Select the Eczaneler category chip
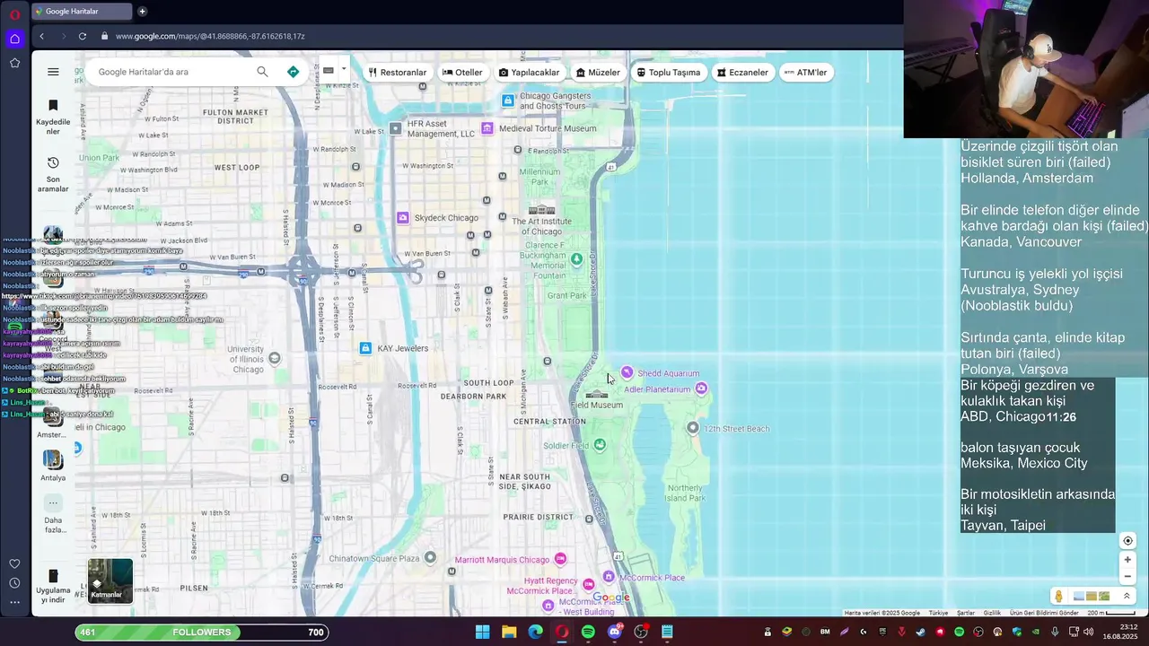This screenshot has width=1149, height=646. [x=742, y=73]
